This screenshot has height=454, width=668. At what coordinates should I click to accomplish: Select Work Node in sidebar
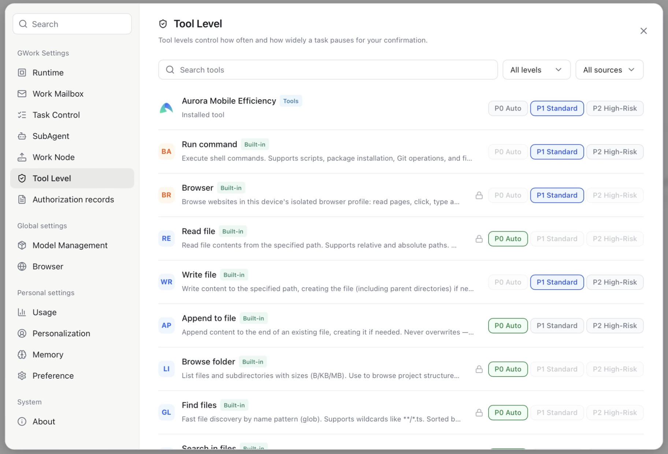point(72,157)
